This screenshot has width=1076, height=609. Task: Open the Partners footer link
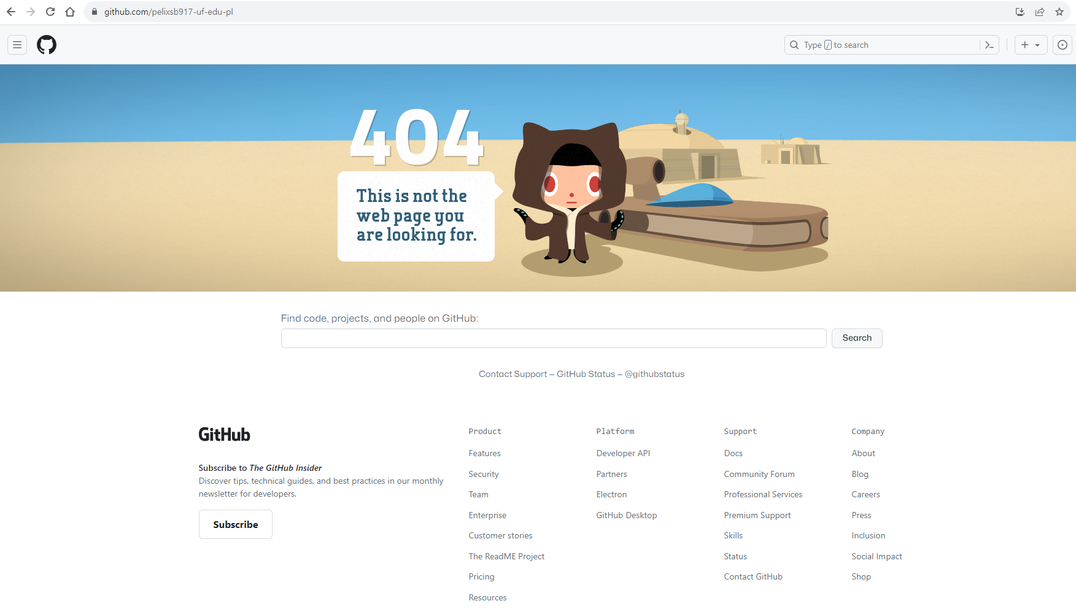[612, 474]
